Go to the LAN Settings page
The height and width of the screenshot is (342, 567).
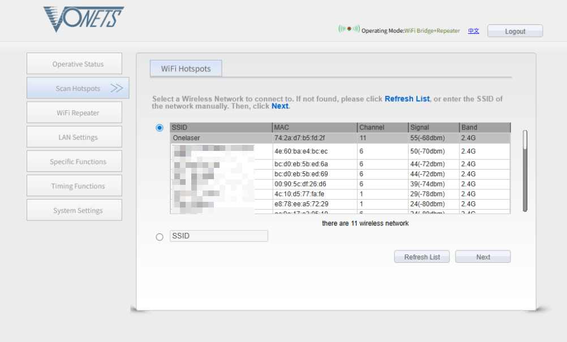click(74, 137)
